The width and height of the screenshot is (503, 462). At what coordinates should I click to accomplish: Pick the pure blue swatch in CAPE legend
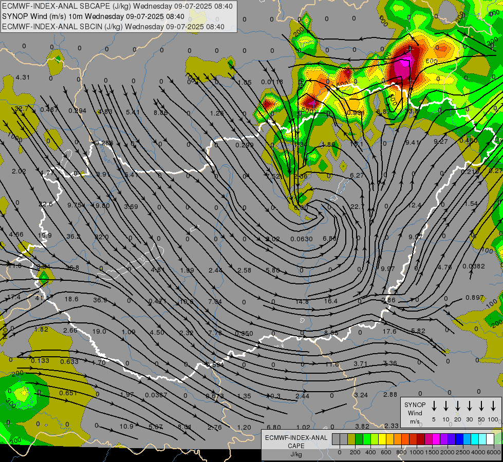pos(459,439)
